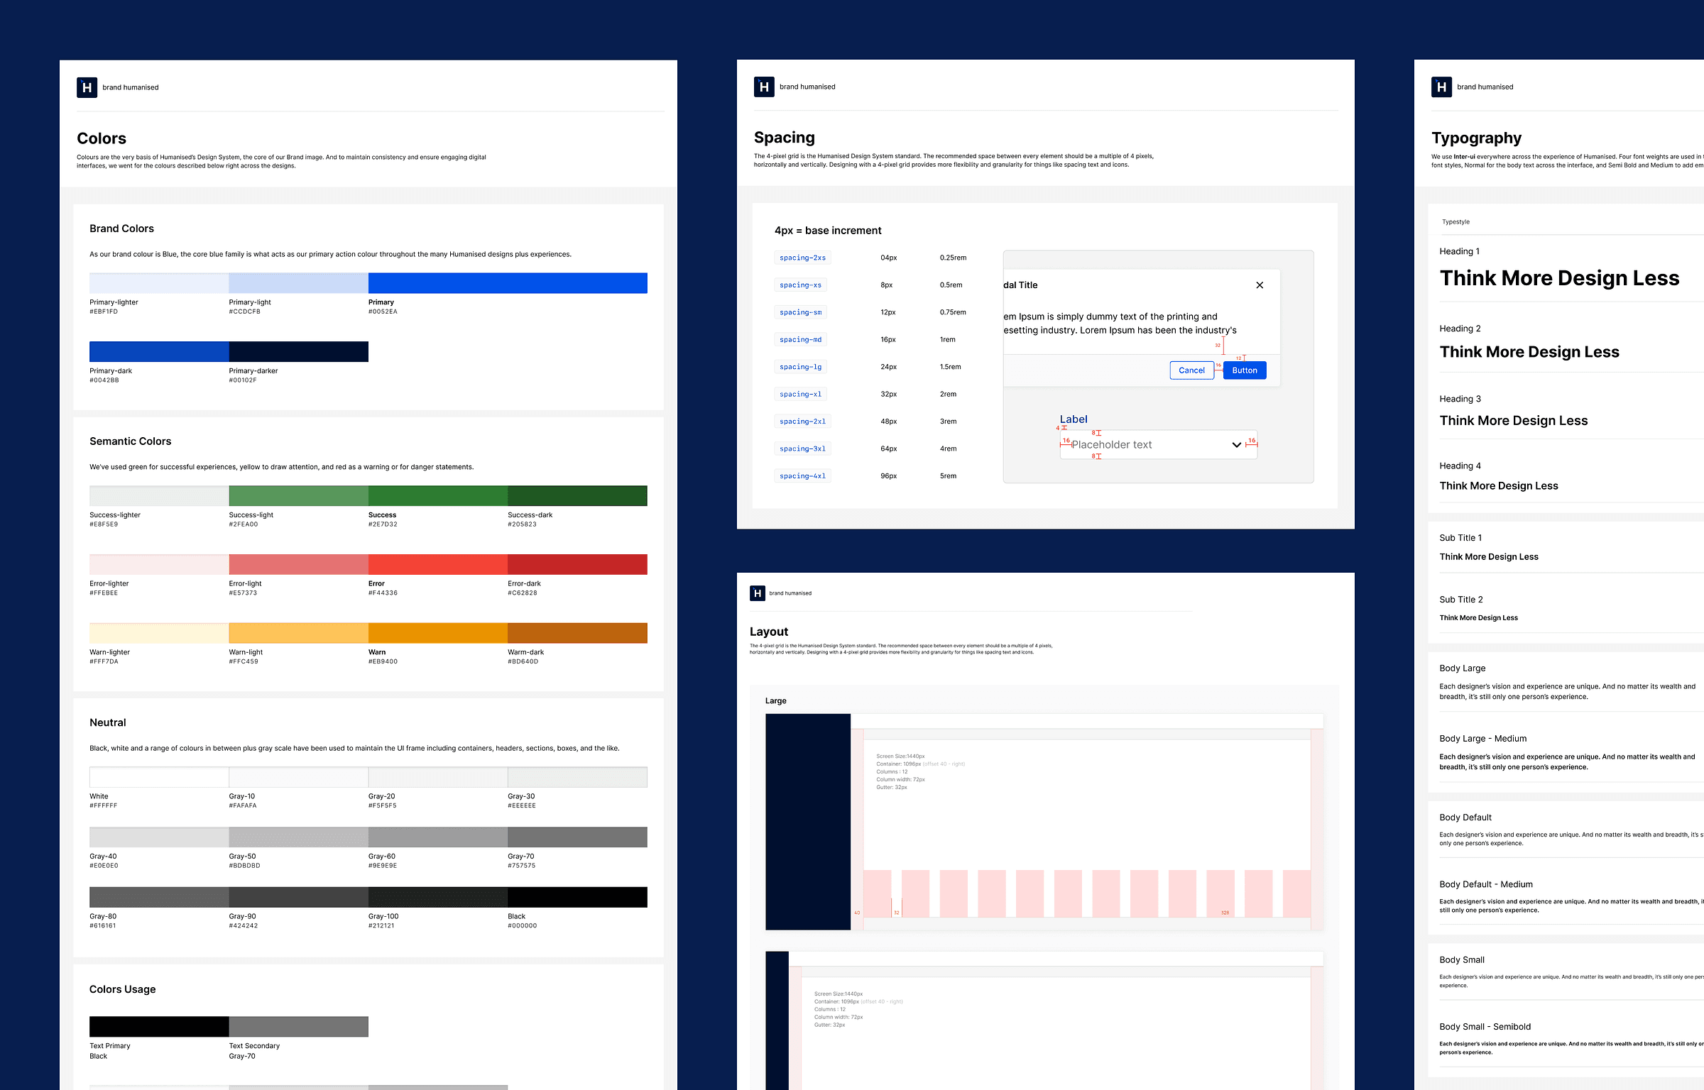Screen dimensions: 1704x1090
Task: Click the spacing-4xl token tag
Action: coord(802,476)
